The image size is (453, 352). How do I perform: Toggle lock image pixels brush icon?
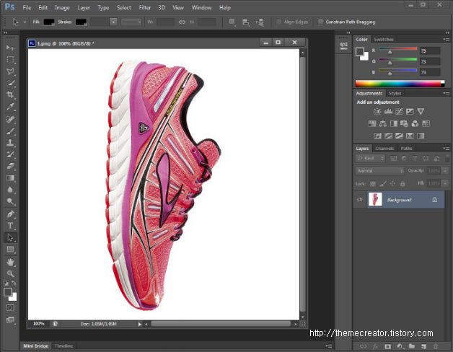383,183
